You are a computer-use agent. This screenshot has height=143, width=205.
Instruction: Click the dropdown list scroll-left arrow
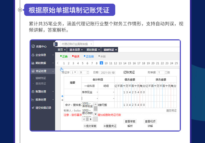coord(84,119)
